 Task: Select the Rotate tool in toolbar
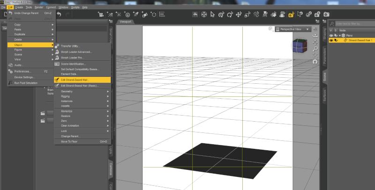point(230,15)
